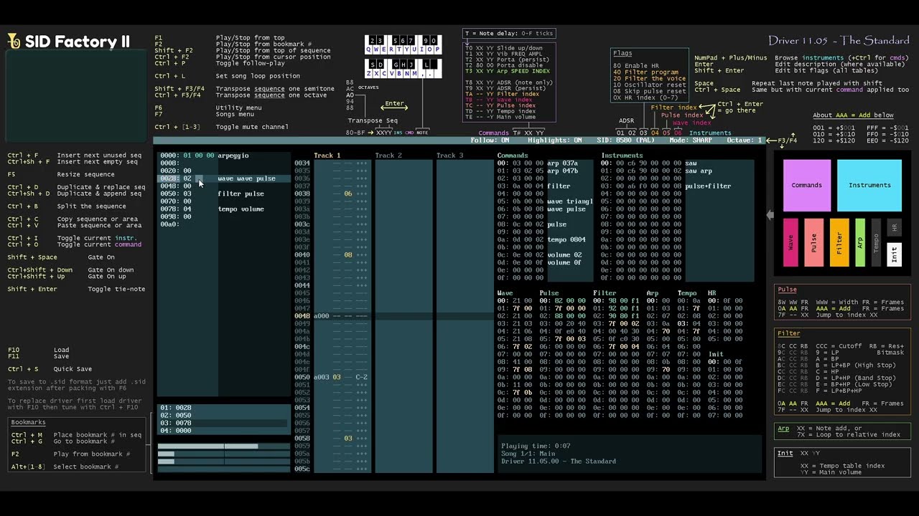919x516 pixels.
Task: Click the 'Bookmarks' heading in the shortcuts box
Action: 28,423
